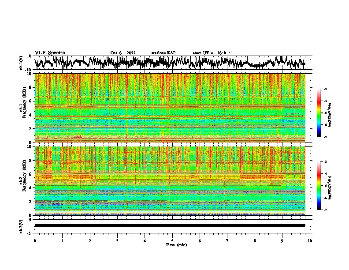
Task: Click the ch.1(V) waveform trace panel
Action: [x=173, y=63]
